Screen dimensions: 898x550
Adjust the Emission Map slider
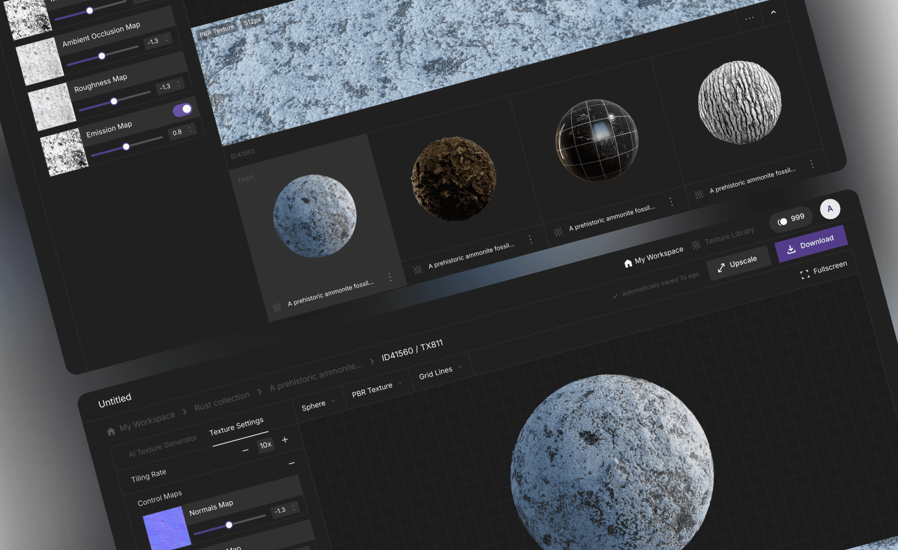[126, 146]
